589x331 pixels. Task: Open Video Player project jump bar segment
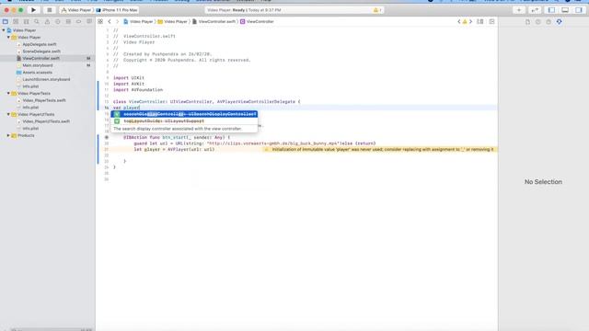point(138,22)
